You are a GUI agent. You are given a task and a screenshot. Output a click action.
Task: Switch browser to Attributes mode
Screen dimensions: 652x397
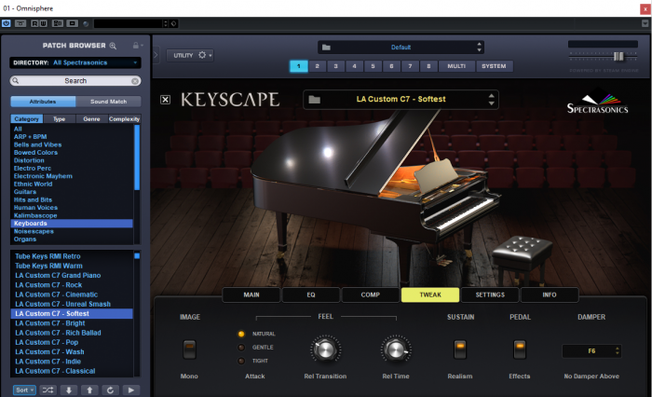tap(43, 102)
